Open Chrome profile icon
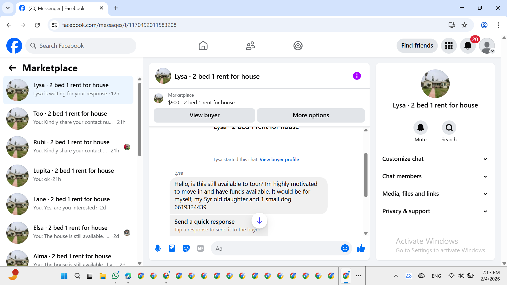507x285 pixels. pos(484,25)
